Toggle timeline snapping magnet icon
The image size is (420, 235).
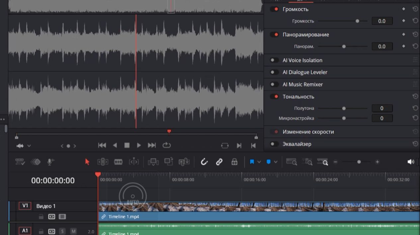click(204, 162)
